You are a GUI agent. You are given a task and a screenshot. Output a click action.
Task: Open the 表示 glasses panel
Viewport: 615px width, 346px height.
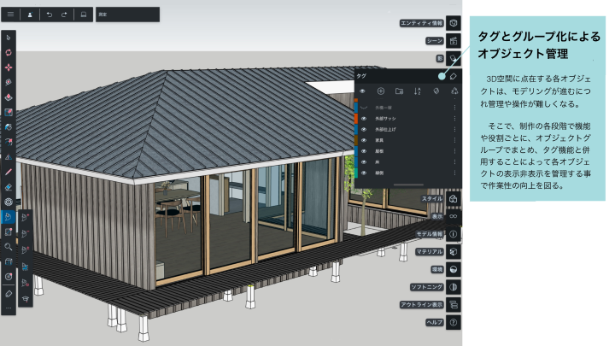(x=454, y=216)
